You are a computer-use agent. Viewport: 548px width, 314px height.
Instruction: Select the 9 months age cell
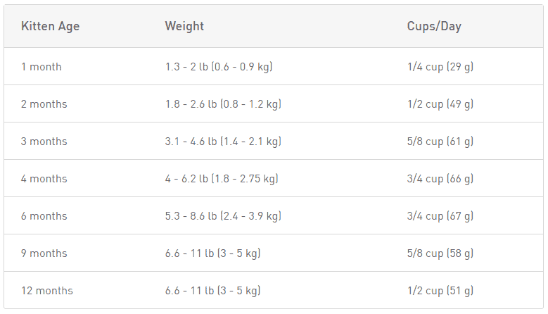[x=44, y=253]
